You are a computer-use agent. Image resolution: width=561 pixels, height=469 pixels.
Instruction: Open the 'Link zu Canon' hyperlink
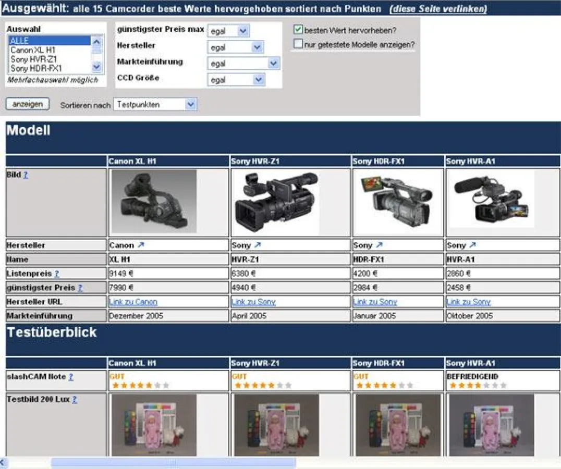(x=133, y=302)
